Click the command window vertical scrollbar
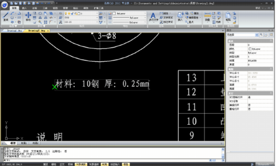The width and height of the screenshot is (276, 166). [223, 153]
